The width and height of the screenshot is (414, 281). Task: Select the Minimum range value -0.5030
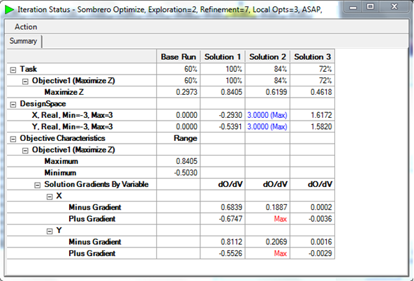tap(186, 173)
